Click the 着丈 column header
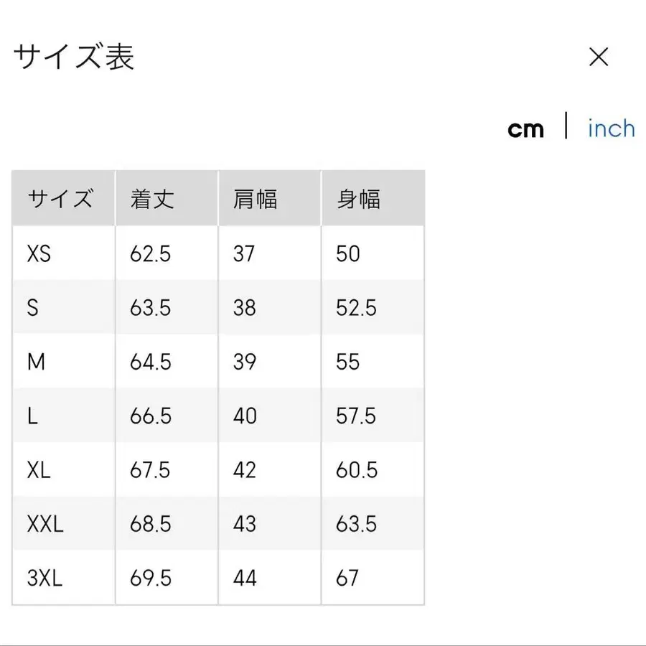Image resolution: width=646 pixels, height=646 pixels. 151,198
